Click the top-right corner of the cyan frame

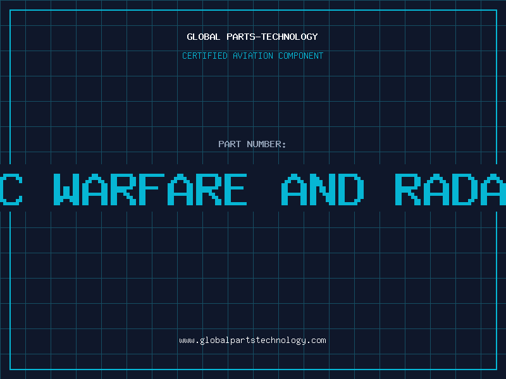tap(496, 10)
